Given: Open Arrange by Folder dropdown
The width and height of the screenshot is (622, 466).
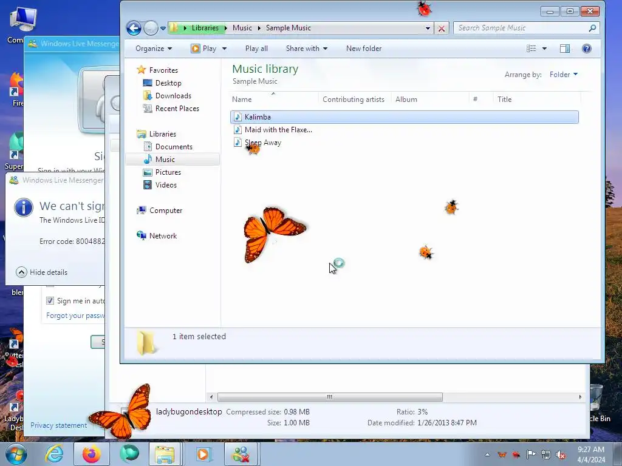Looking at the screenshot, I should [x=564, y=75].
